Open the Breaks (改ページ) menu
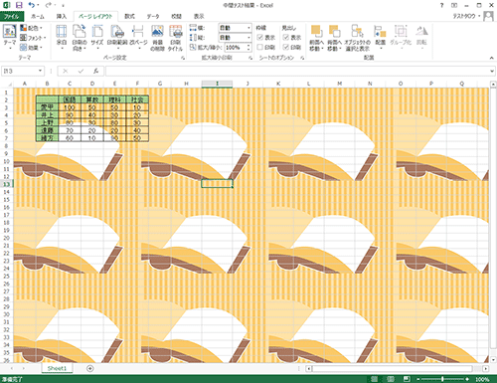 138,37
